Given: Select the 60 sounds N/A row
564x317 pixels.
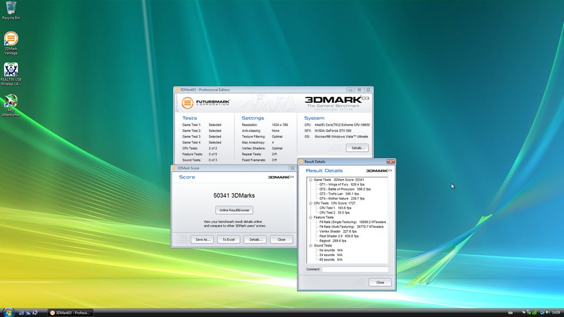Looking at the screenshot, I should point(331,259).
